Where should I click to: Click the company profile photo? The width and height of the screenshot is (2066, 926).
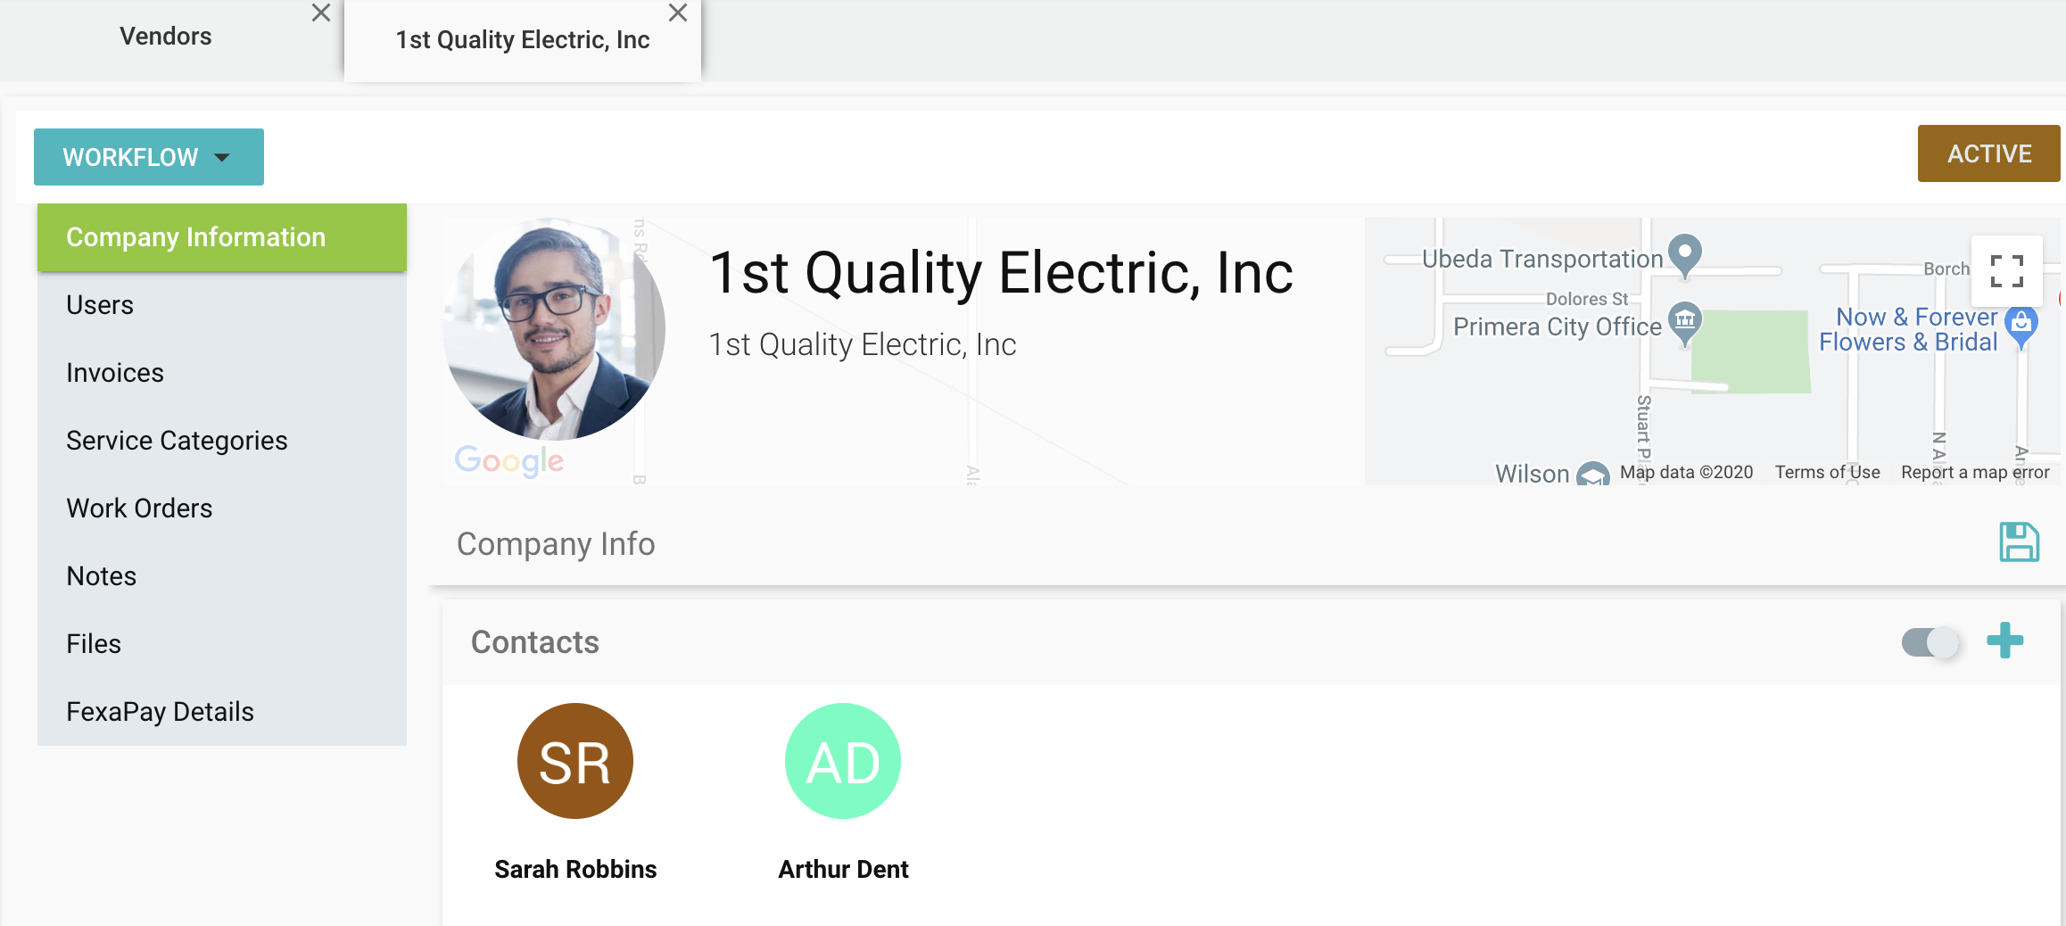[554, 329]
